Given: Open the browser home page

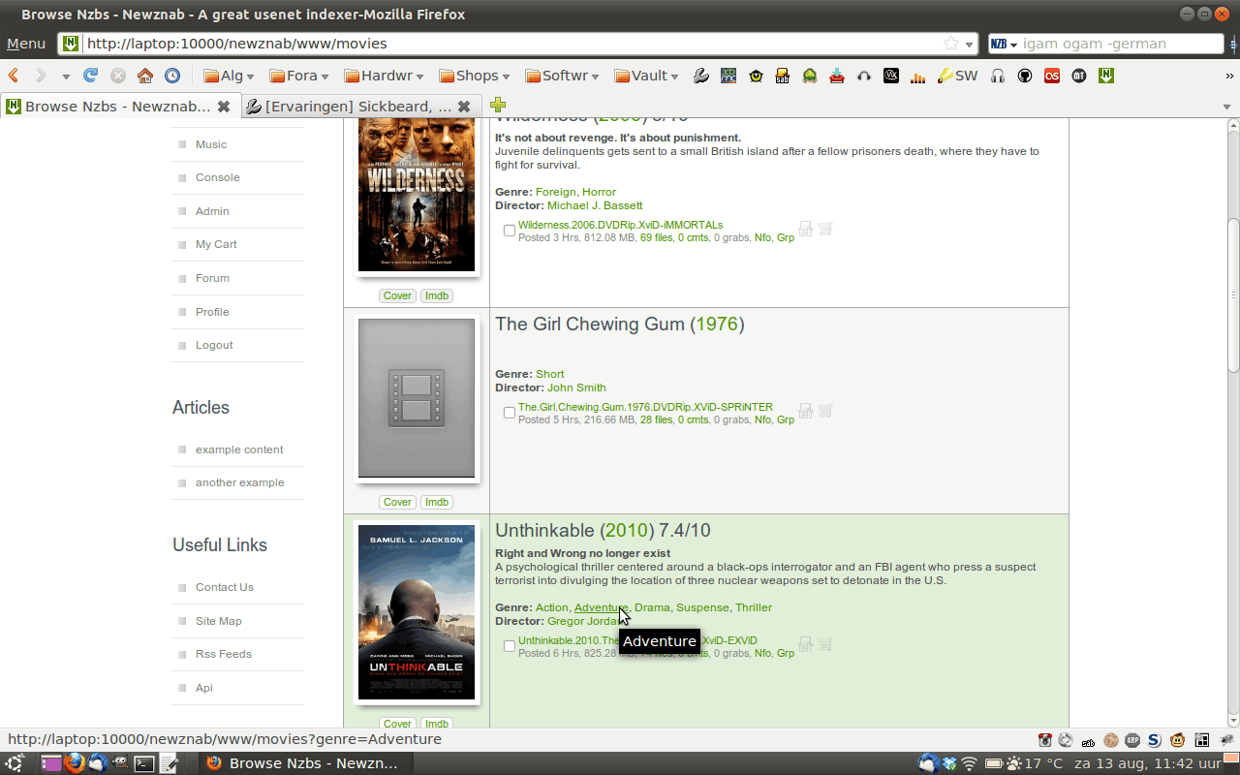Looking at the screenshot, I should 145,76.
